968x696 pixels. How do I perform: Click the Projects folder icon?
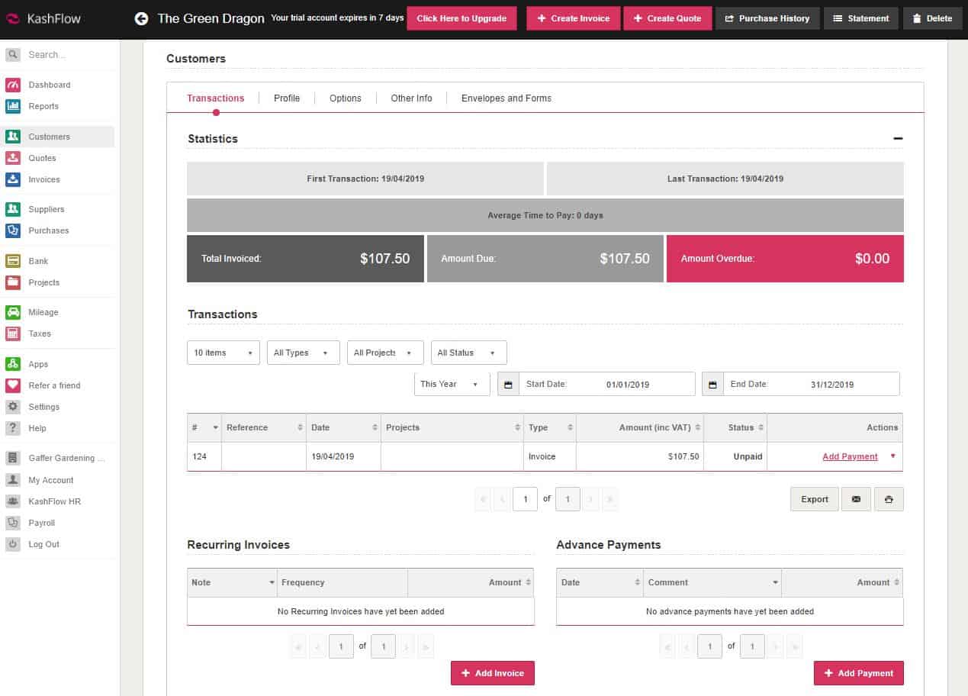(13, 282)
